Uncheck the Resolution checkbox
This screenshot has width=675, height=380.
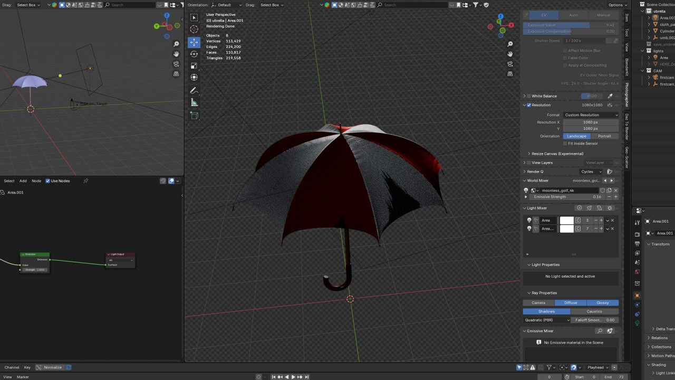point(529,105)
